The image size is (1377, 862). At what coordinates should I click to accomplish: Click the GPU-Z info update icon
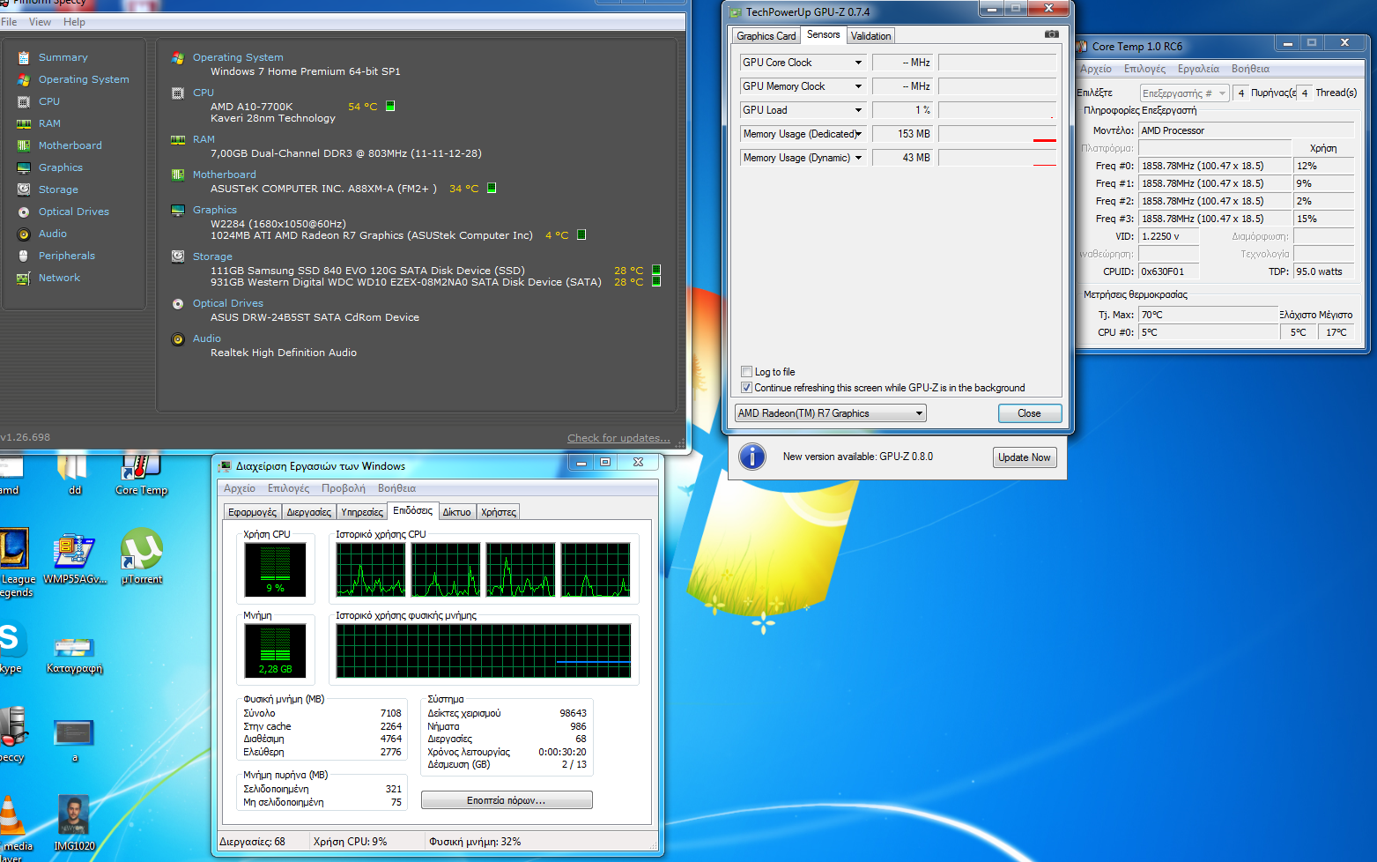[751, 457]
